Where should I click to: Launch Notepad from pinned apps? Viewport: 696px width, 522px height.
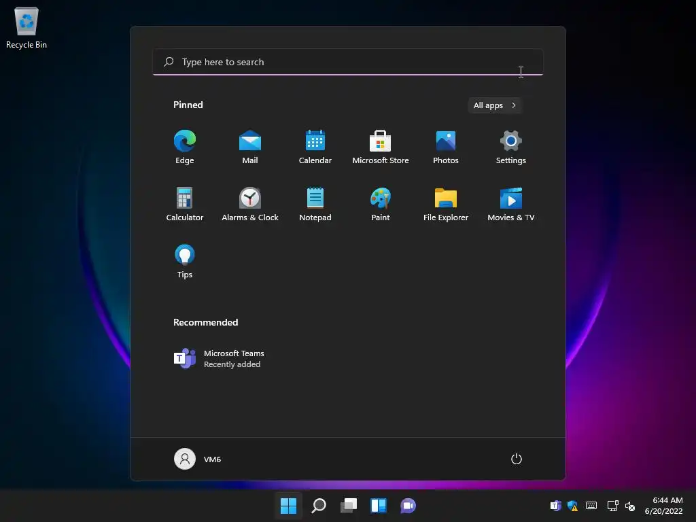point(315,204)
